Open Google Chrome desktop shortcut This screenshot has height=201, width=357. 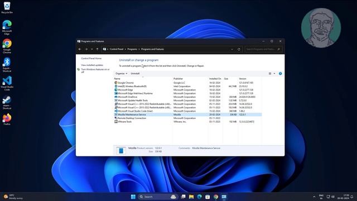[x=7, y=46]
